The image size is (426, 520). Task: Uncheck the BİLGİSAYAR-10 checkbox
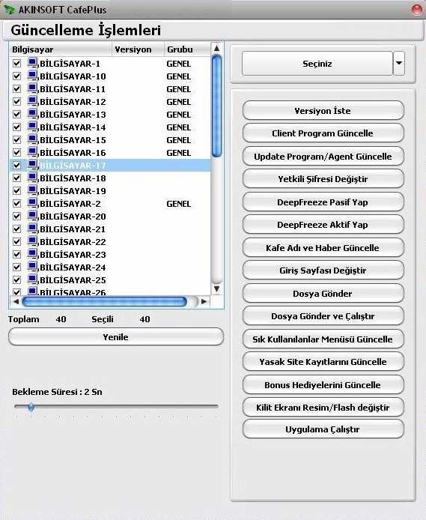coord(16,76)
